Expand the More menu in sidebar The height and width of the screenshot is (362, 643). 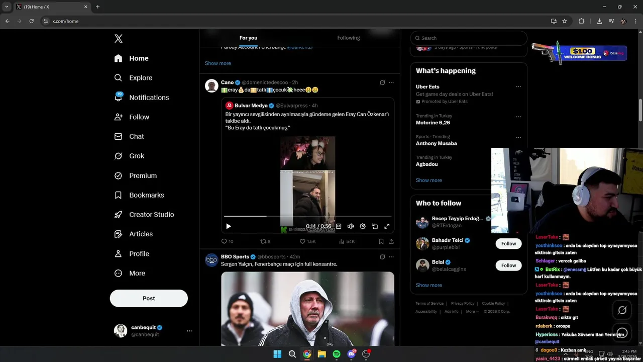130,274
